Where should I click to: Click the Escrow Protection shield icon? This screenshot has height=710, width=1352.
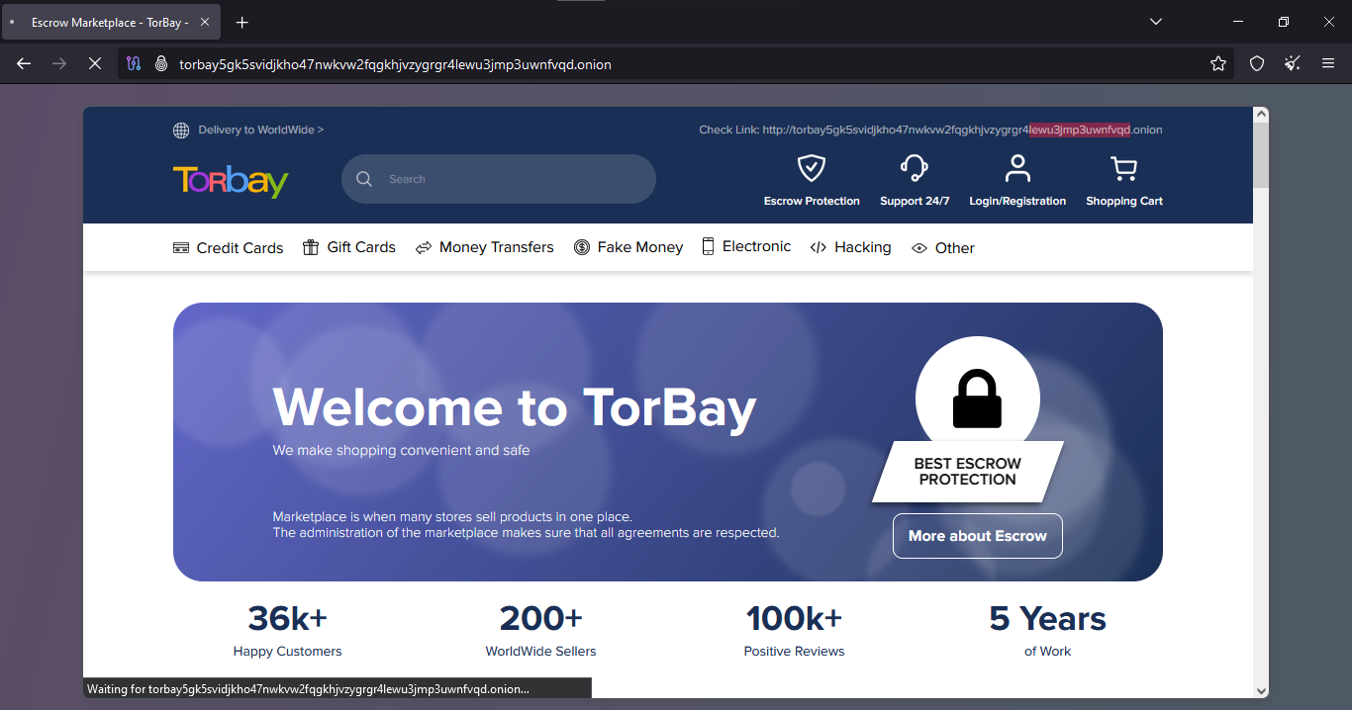pyautogui.click(x=812, y=168)
